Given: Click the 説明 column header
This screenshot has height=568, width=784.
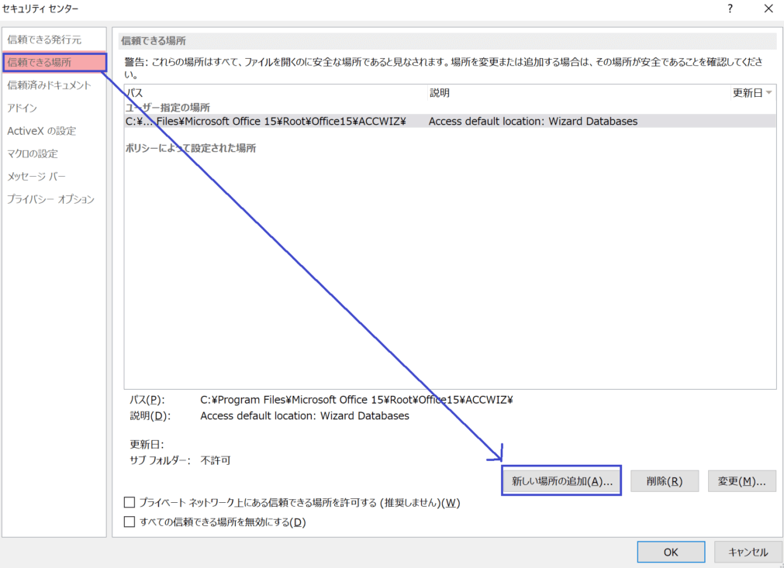Looking at the screenshot, I should click(440, 93).
